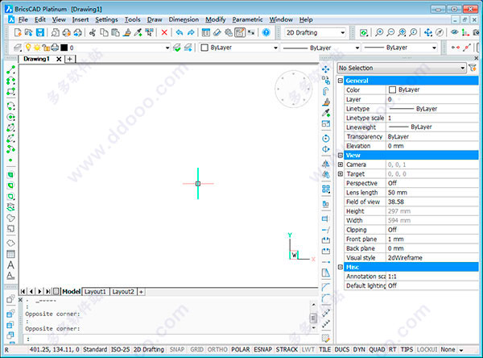The height and width of the screenshot is (358, 483).
Task: Toggle SNAP in the status bar
Action: (x=177, y=349)
